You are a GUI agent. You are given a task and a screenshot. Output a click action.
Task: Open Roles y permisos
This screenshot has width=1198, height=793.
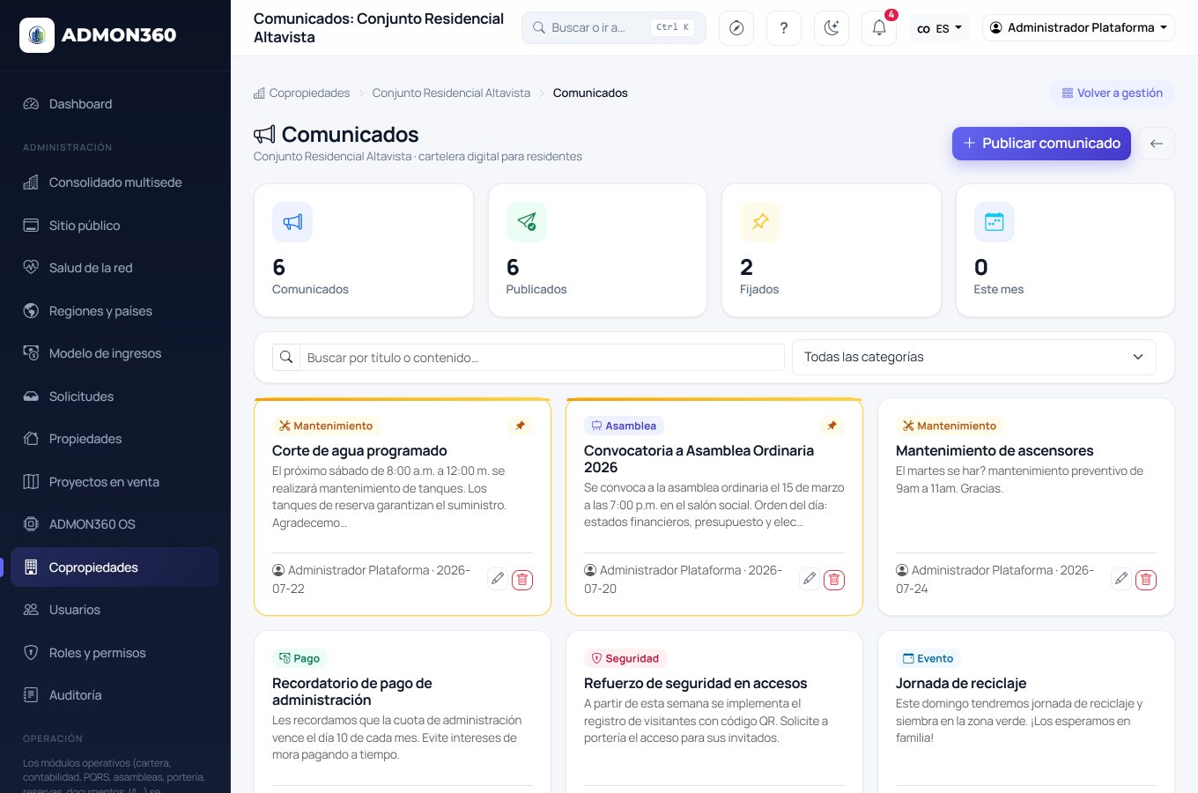tap(115, 653)
